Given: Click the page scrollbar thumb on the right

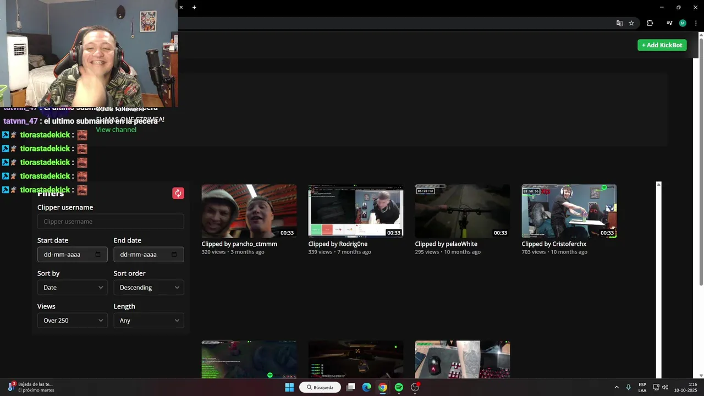Looking at the screenshot, I should [701, 162].
